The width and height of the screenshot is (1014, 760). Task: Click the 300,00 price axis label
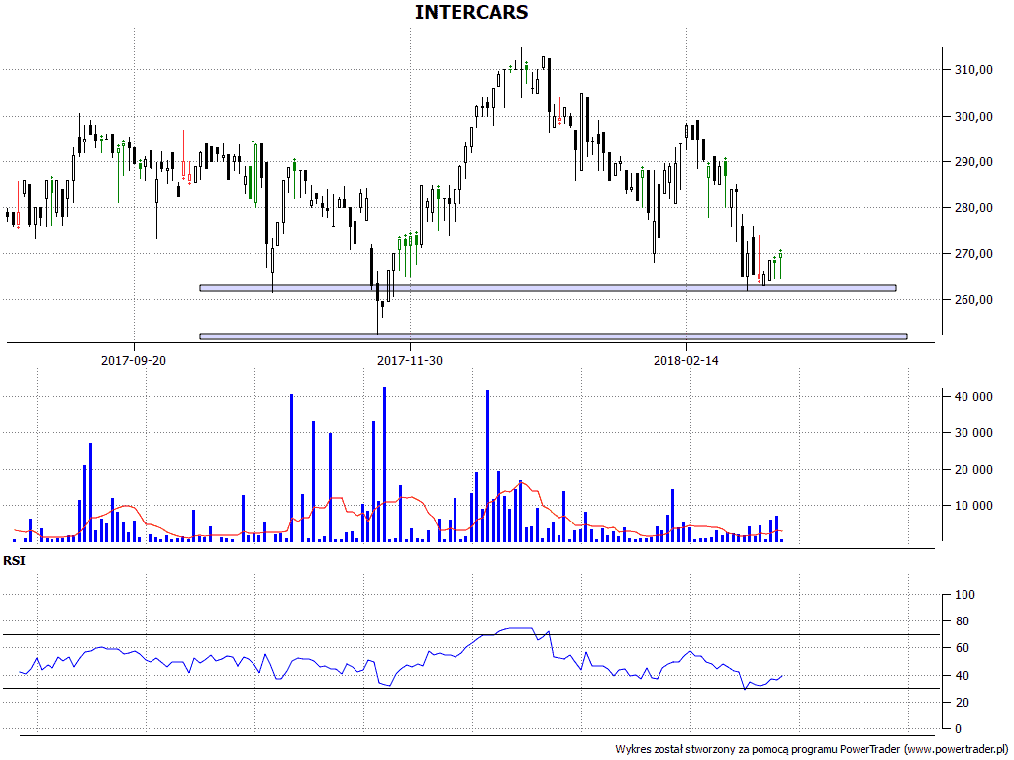pos(974,117)
